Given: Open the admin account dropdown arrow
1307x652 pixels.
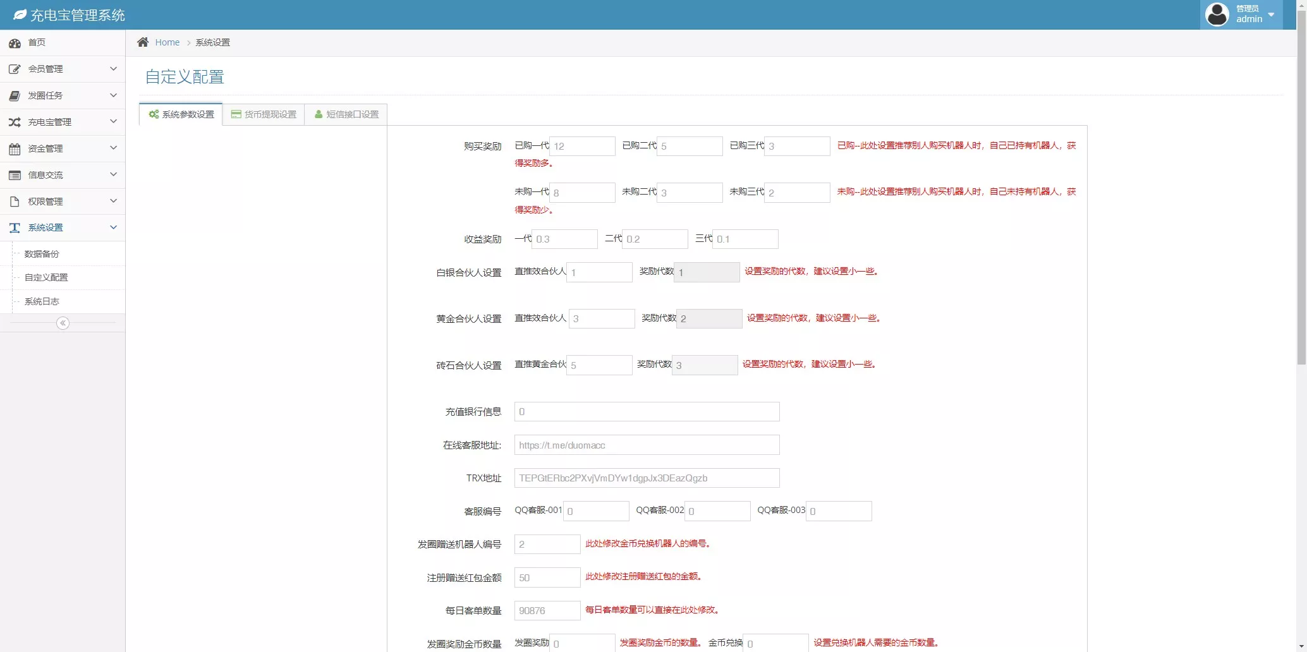Looking at the screenshot, I should 1271,15.
